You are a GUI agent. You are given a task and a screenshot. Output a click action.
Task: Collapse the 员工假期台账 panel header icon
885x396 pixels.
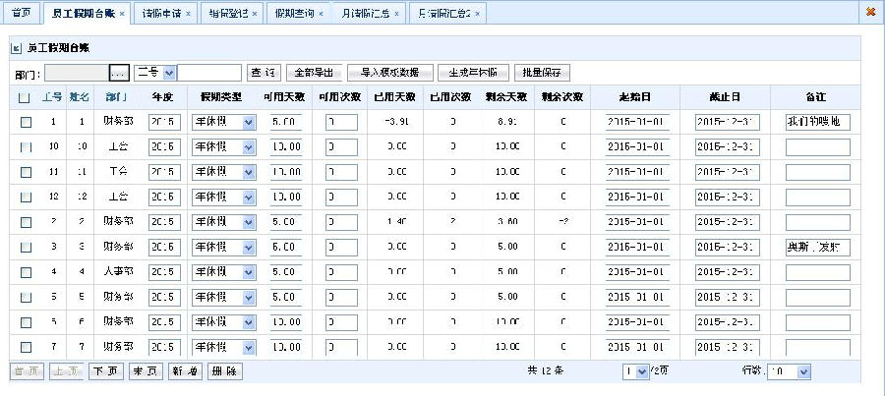pos(16,48)
